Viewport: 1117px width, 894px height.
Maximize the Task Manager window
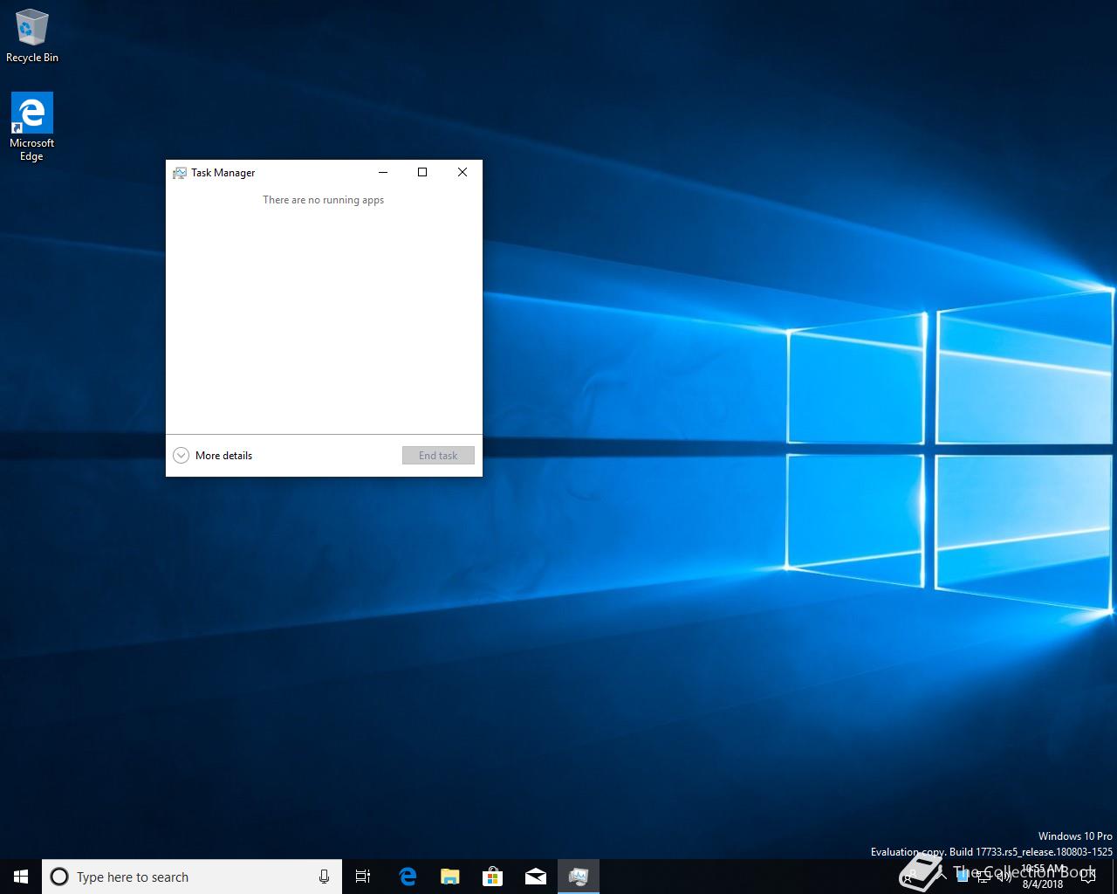(422, 172)
